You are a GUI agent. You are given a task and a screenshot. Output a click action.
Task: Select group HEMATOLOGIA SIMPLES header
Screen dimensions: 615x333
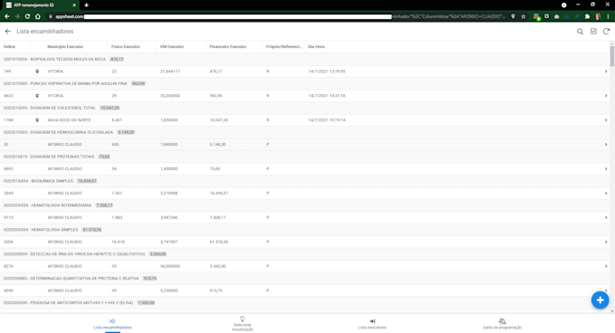click(305, 230)
